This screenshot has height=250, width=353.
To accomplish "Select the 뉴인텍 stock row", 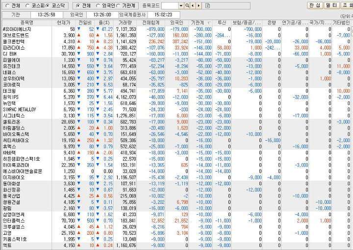I will click(x=176, y=103).
